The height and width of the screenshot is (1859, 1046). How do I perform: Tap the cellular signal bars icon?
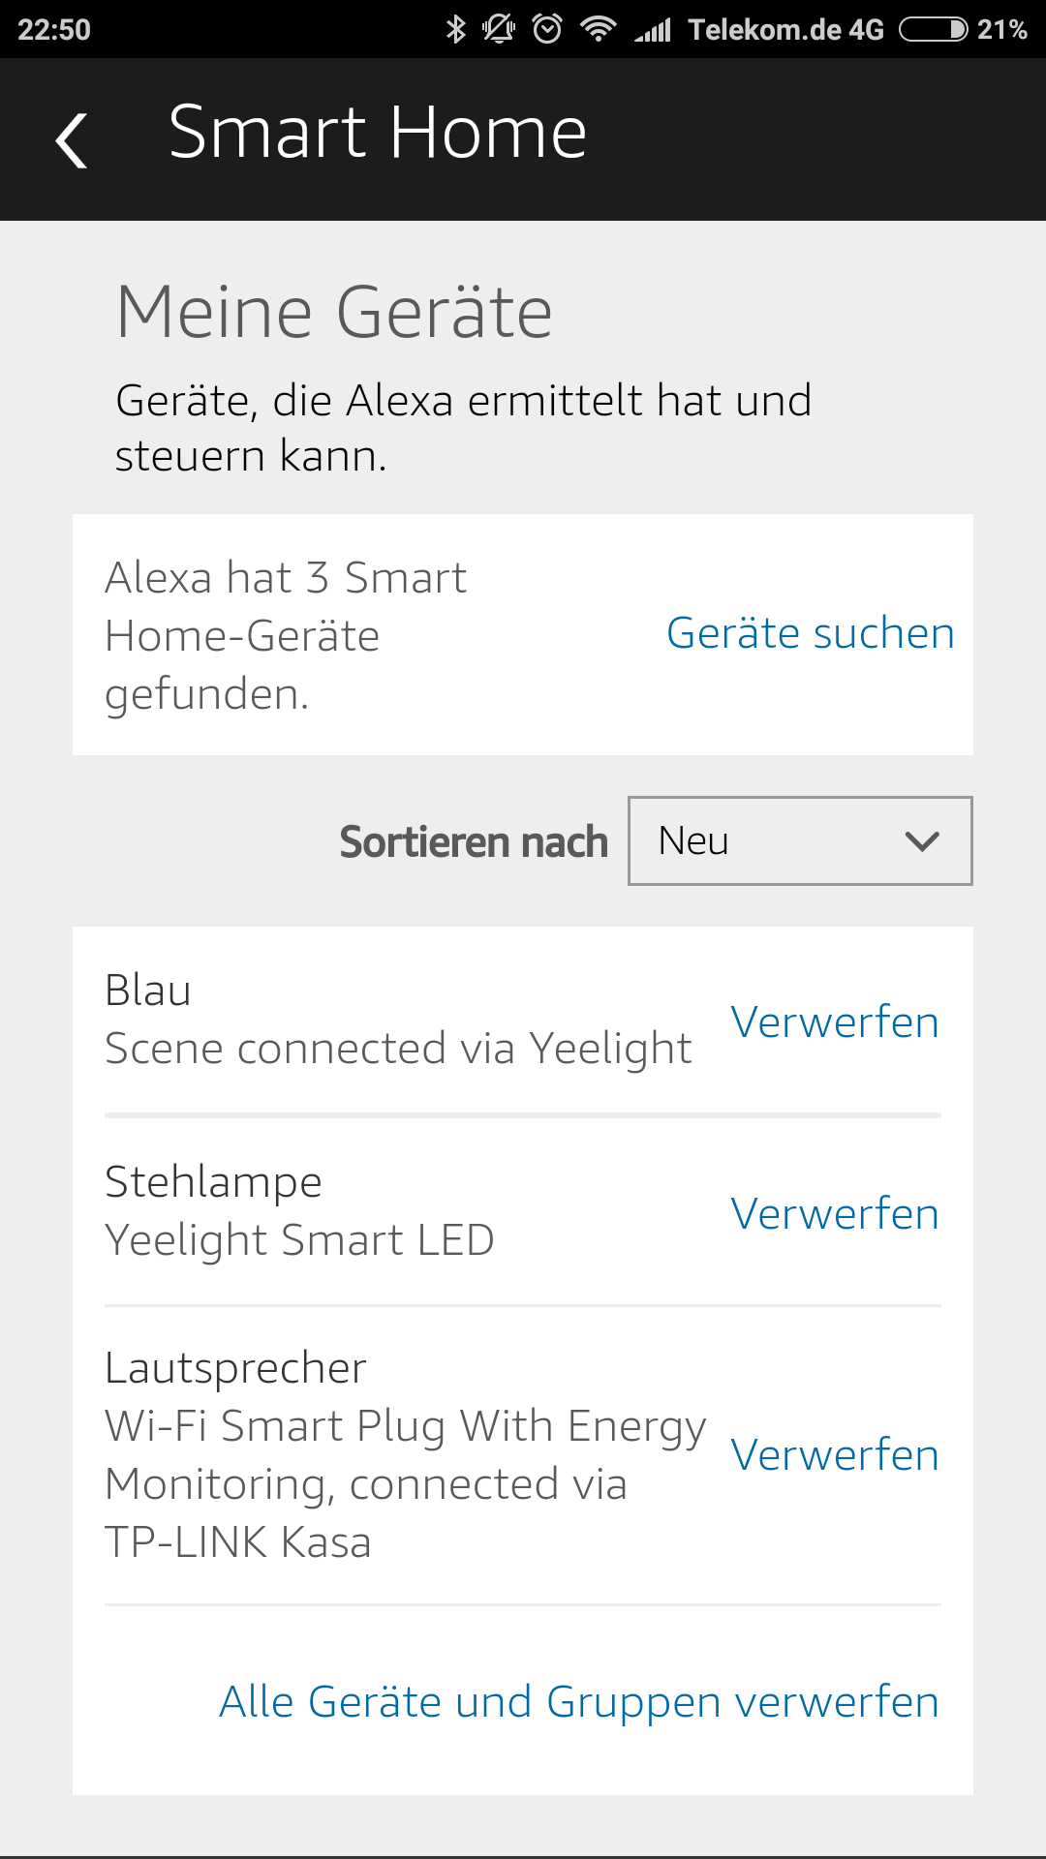pos(654,31)
